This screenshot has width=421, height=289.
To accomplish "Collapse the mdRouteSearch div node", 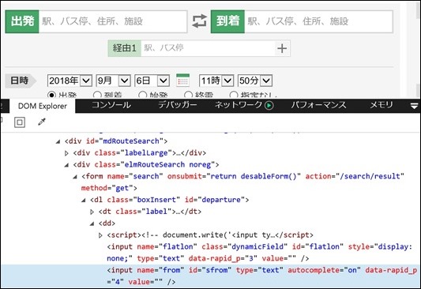I will (x=58, y=141).
